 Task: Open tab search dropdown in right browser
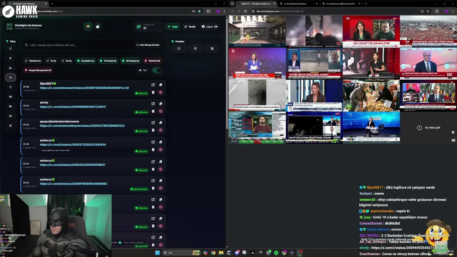[232, 4]
